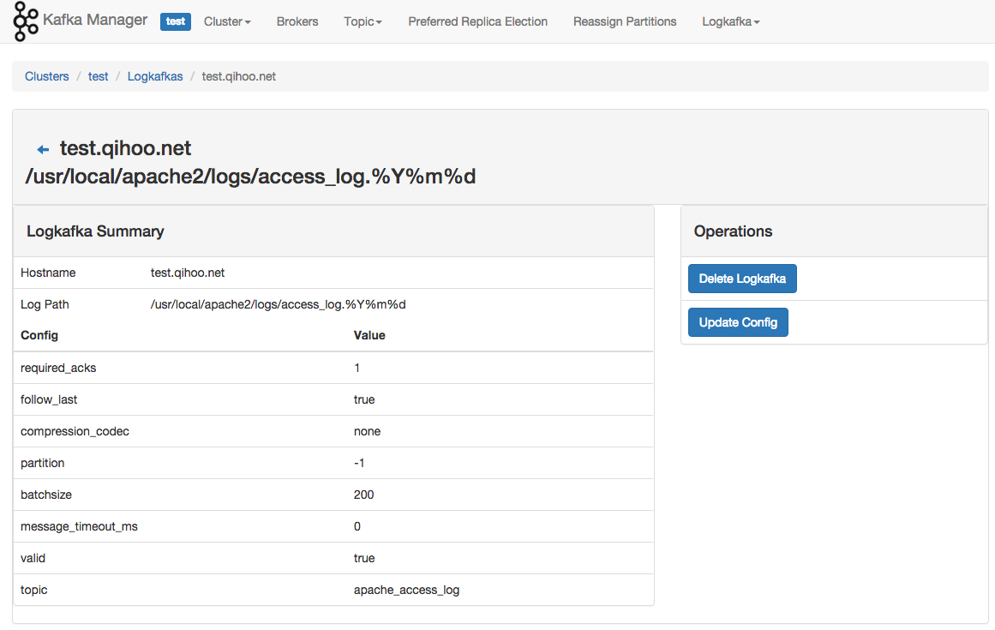This screenshot has width=995, height=630.
Task: Click the Value column header
Action: point(369,335)
